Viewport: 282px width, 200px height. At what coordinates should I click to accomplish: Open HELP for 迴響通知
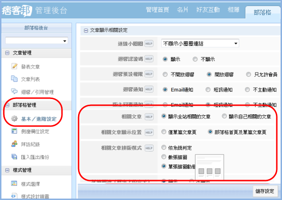point(149,90)
